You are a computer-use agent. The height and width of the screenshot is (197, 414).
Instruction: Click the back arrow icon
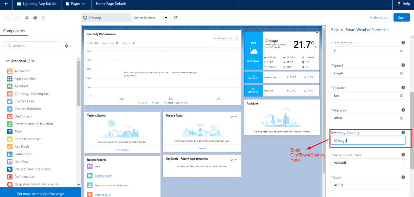[x=6, y=4]
